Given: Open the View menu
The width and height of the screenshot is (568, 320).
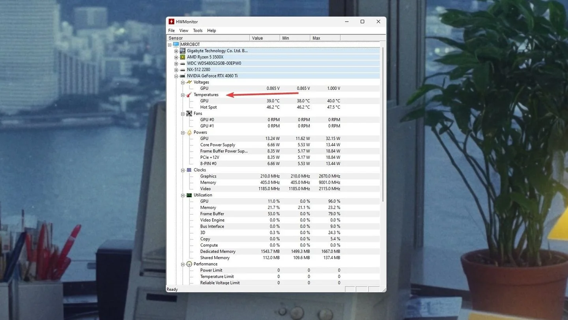Looking at the screenshot, I should click(x=183, y=30).
